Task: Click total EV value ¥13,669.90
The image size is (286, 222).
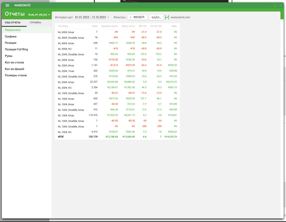Action: click(129, 137)
